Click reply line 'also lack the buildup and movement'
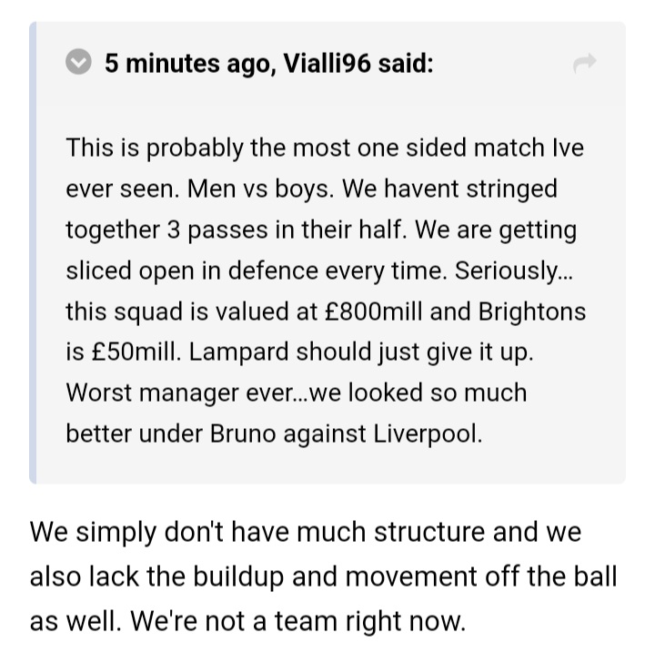Viewport: 655px width, 663px height. pyautogui.click(x=324, y=576)
